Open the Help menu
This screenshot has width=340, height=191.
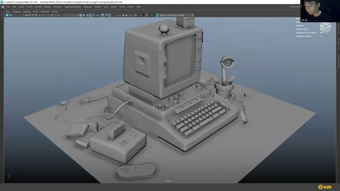138,7
